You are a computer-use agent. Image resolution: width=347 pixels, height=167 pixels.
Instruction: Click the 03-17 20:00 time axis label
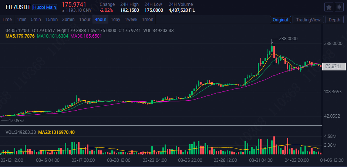point(84,160)
